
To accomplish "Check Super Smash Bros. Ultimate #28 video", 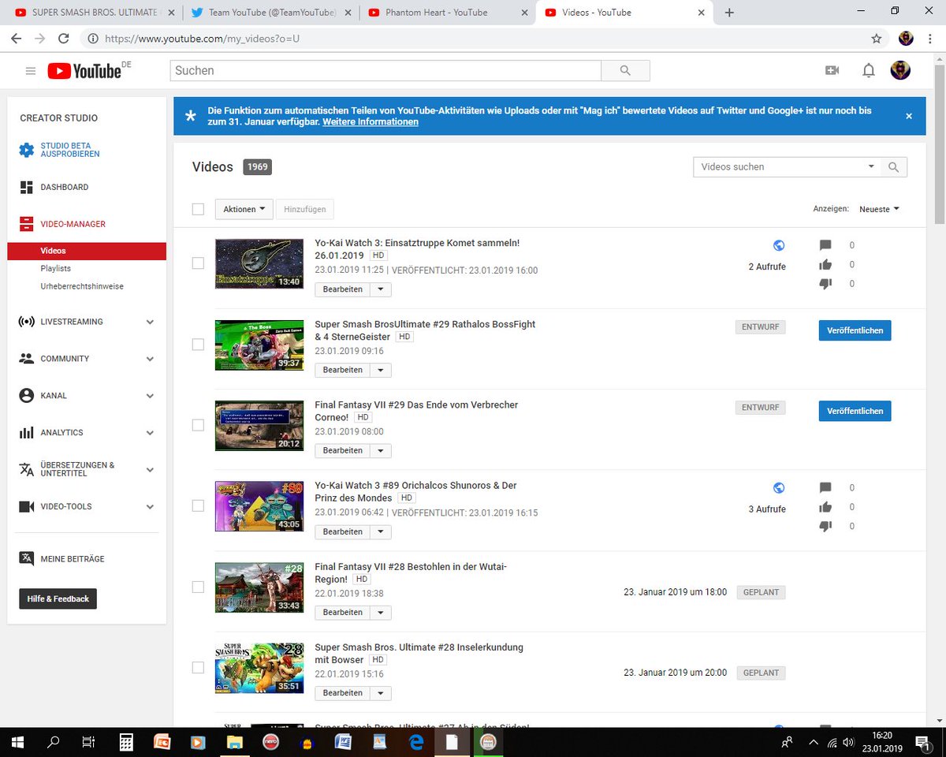I will [x=198, y=667].
